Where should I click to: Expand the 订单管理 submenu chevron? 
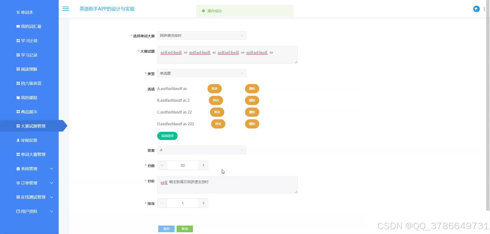pos(52,183)
